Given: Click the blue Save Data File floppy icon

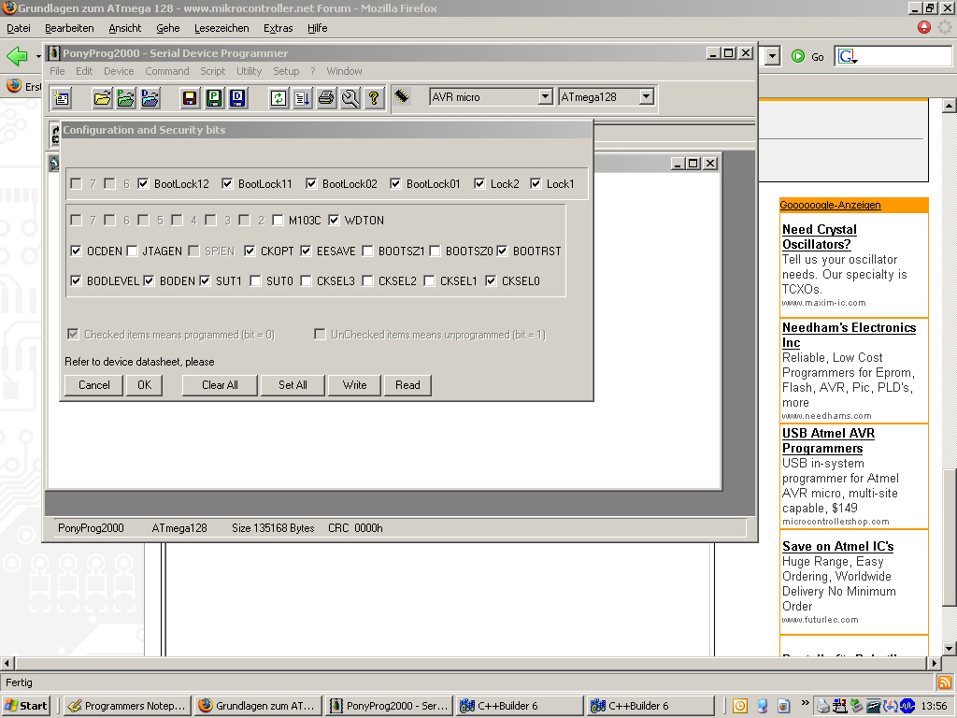Looking at the screenshot, I should (x=237, y=97).
